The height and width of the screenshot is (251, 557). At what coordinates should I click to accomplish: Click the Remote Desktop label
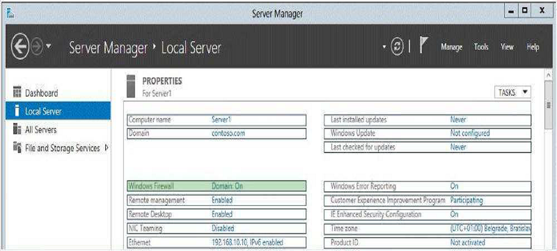150,214
